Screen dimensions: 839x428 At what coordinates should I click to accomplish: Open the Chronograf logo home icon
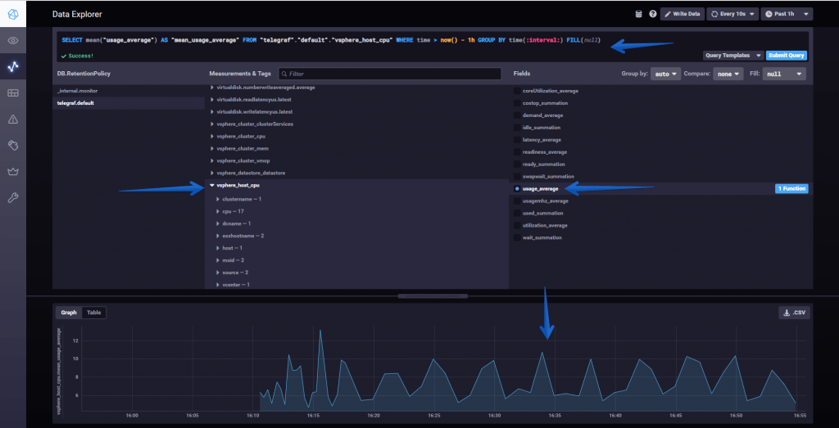pos(13,14)
